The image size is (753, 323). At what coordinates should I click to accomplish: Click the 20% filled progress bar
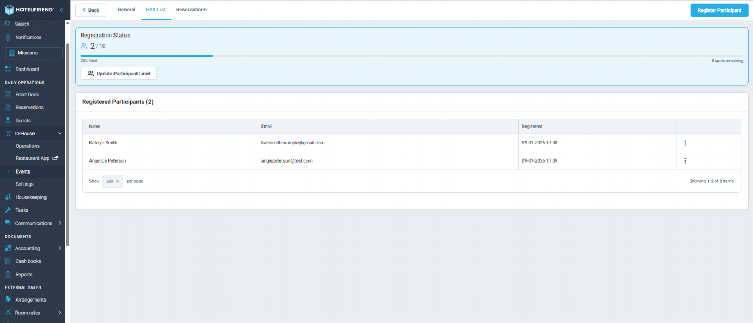[x=146, y=56]
